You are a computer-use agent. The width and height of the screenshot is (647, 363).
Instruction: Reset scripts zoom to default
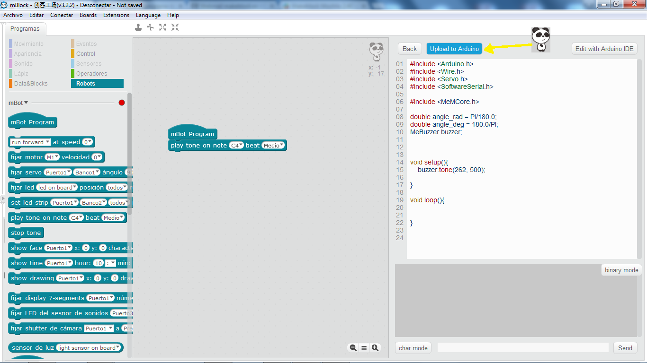click(364, 347)
